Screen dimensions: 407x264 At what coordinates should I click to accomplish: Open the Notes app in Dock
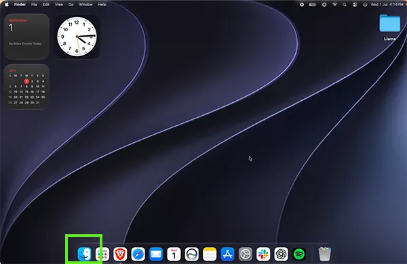pyautogui.click(x=210, y=254)
